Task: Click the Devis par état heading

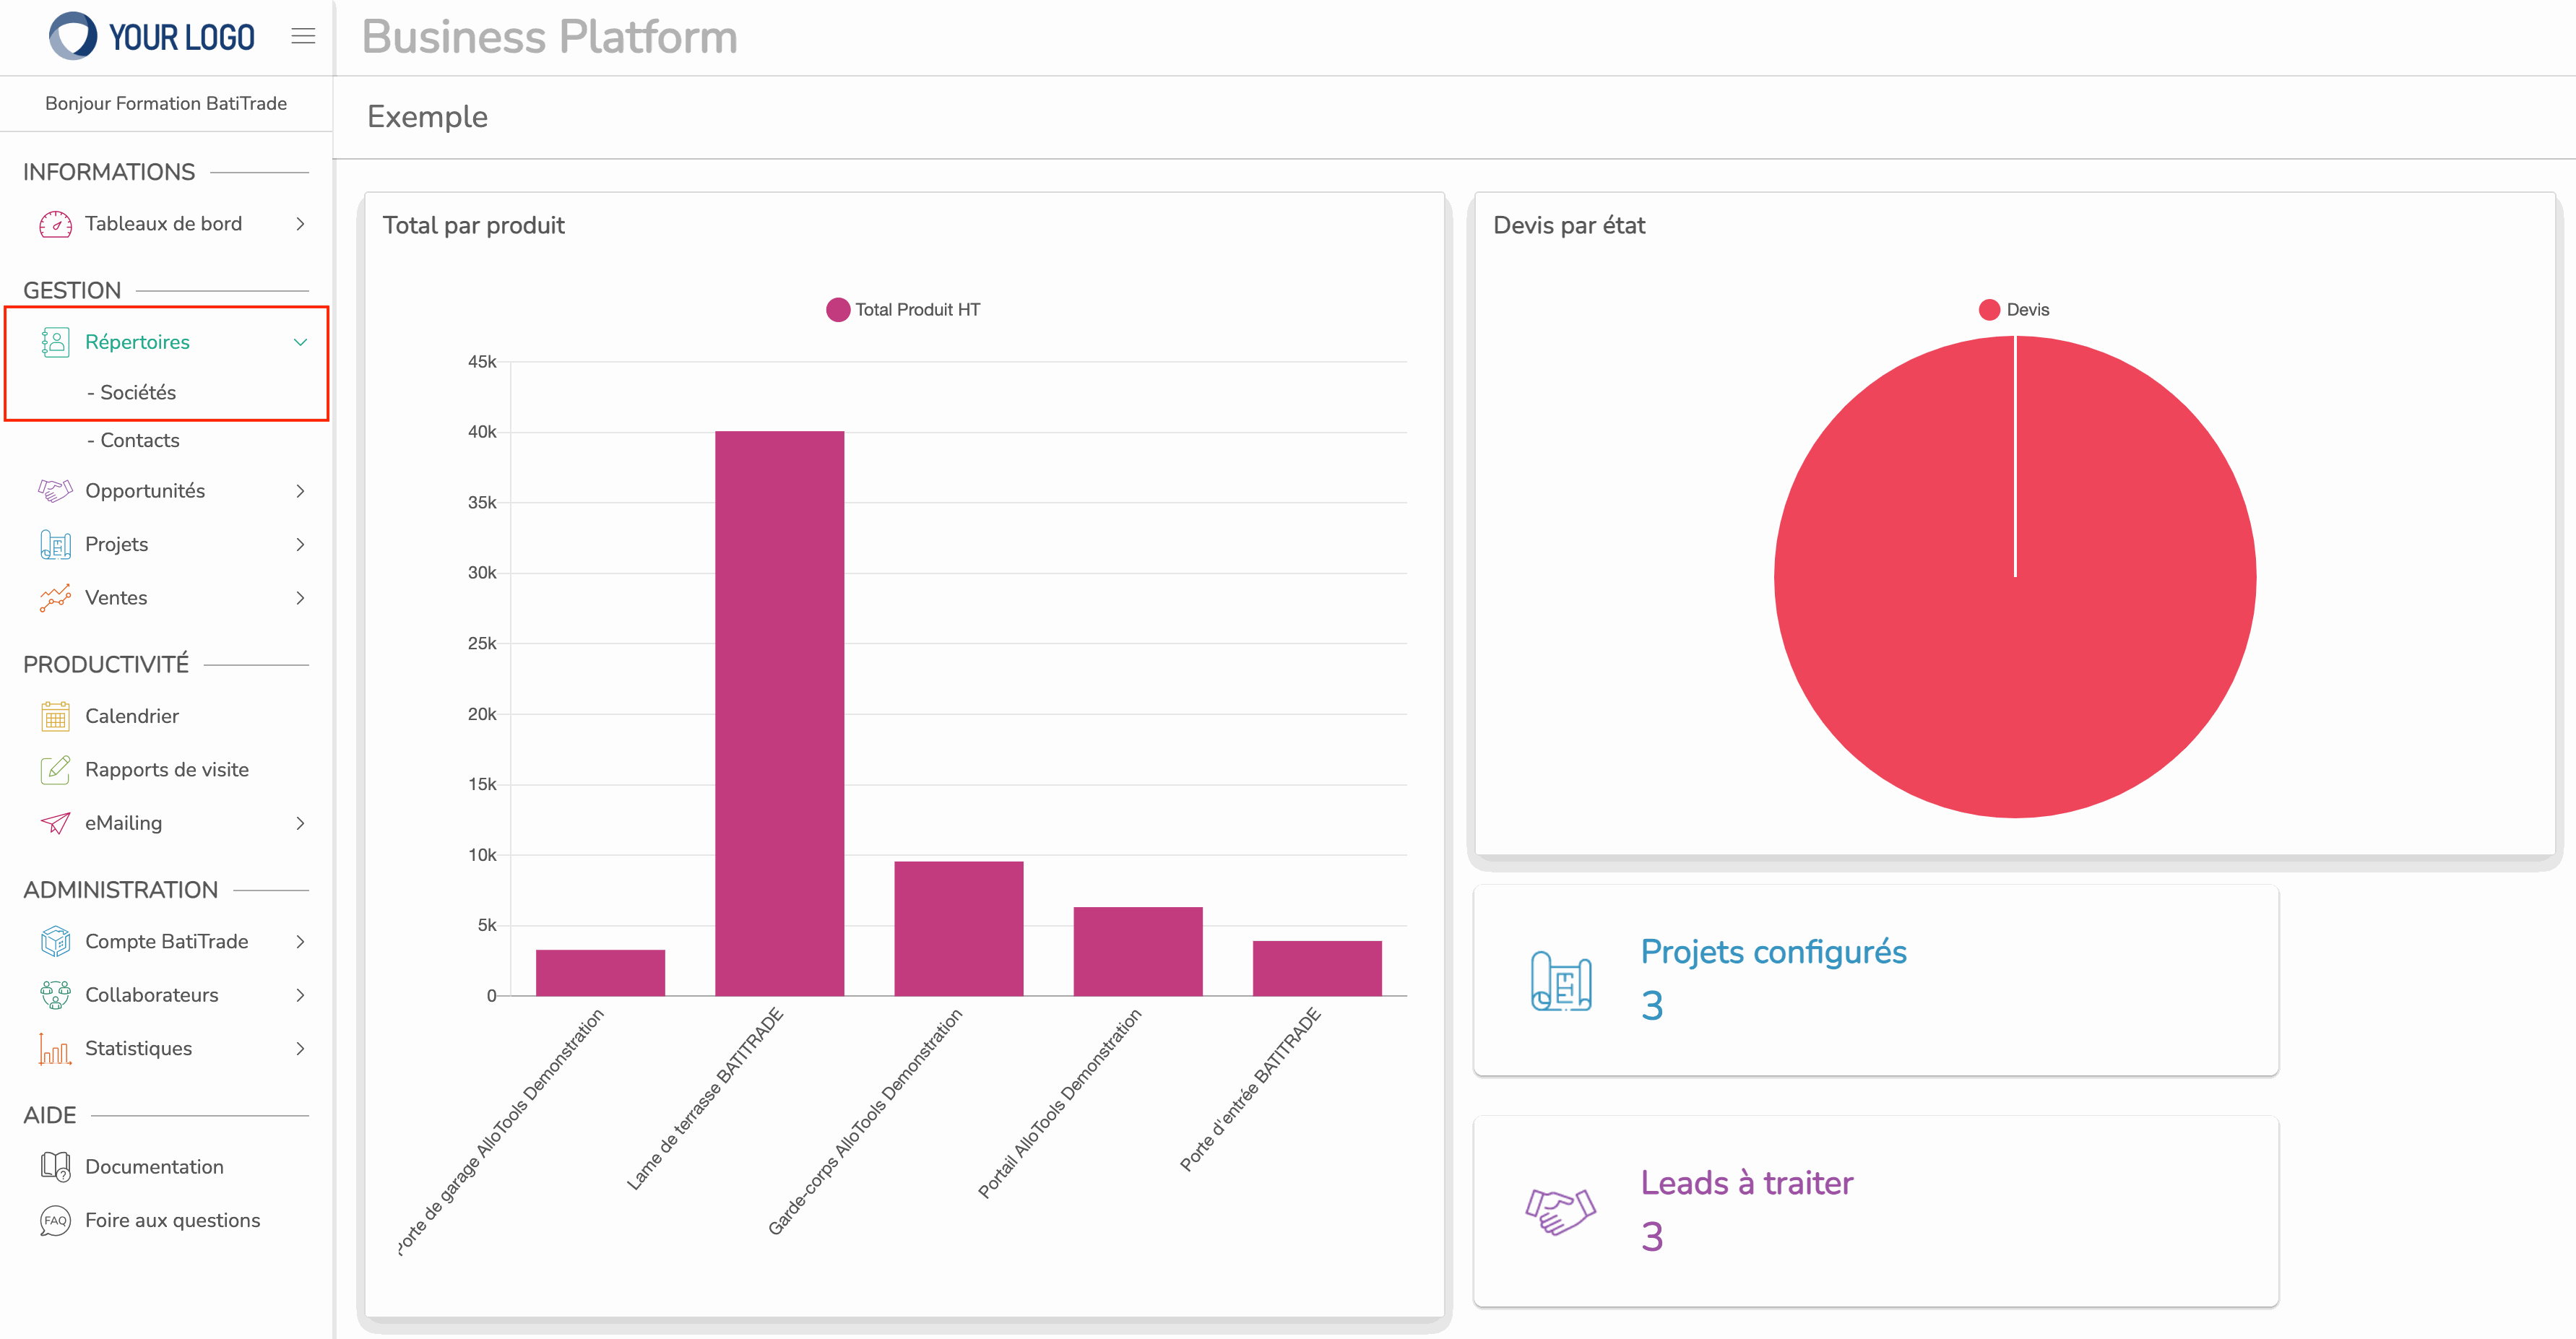Action: (1568, 225)
